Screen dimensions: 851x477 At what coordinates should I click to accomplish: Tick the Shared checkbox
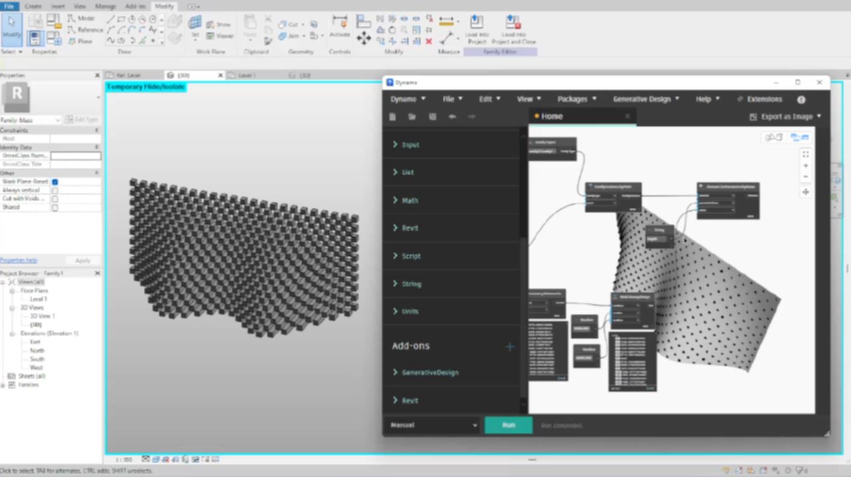tap(55, 207)
